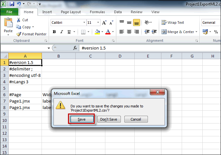This screenshot has width=221, height=155.
Task: Open the File tab
Action: [9, 12]
